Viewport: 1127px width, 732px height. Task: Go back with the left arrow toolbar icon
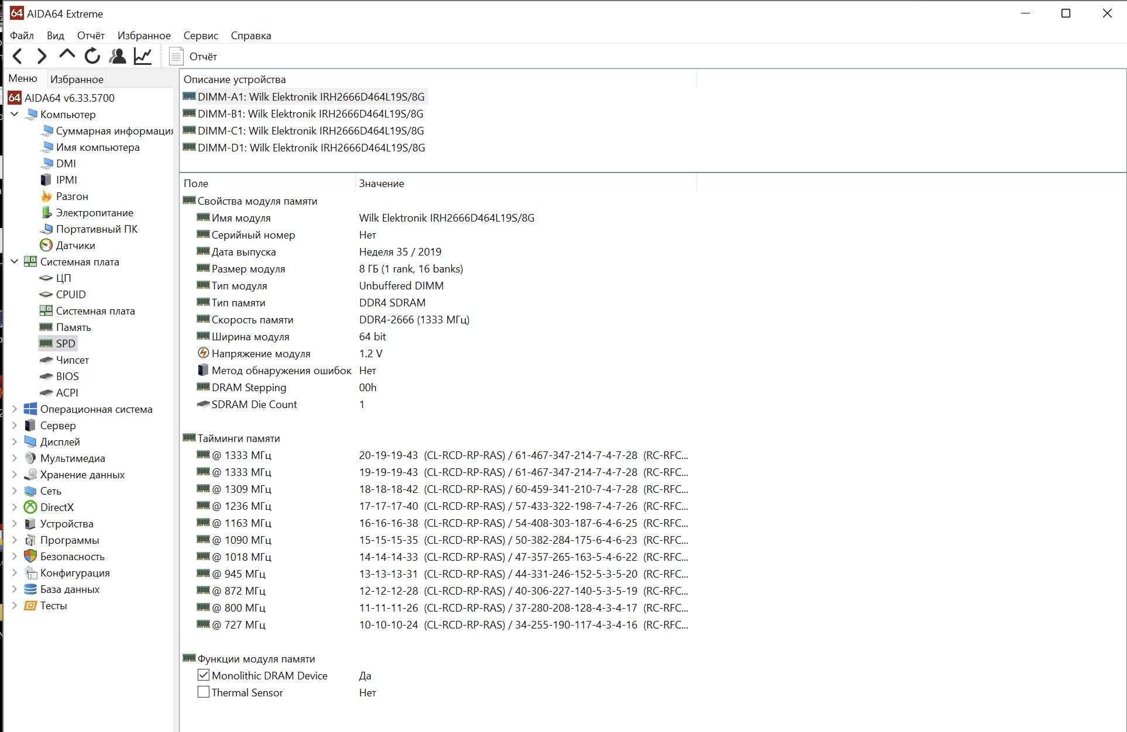tap(18, 56)
